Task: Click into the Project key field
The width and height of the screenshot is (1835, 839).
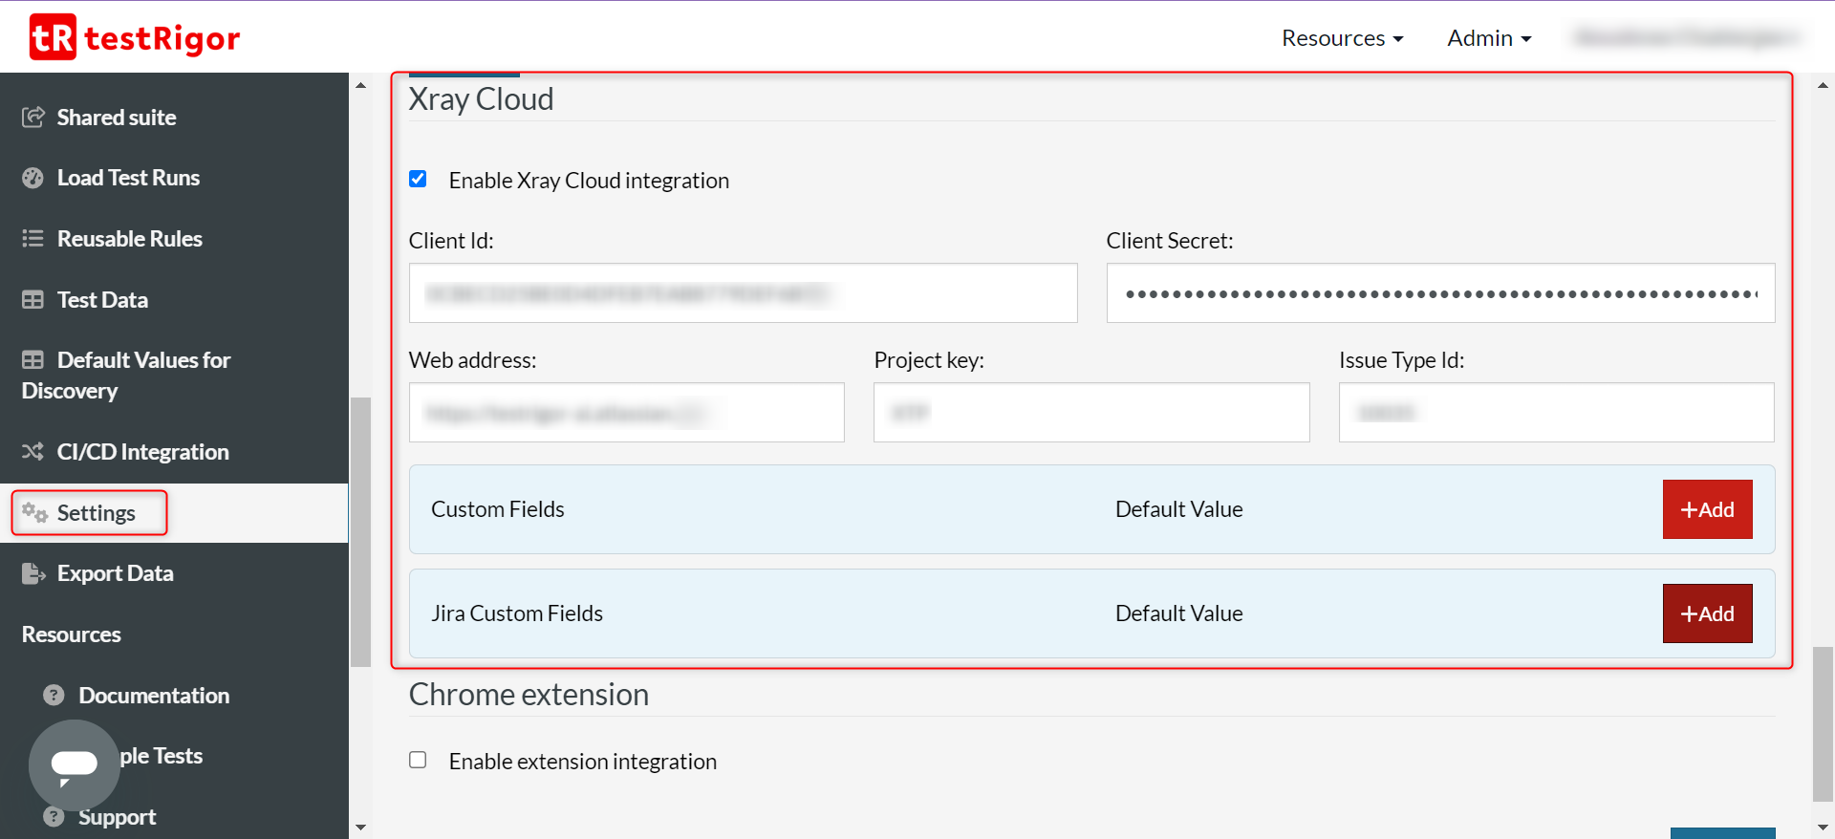Action: (x=1091, y=413)
